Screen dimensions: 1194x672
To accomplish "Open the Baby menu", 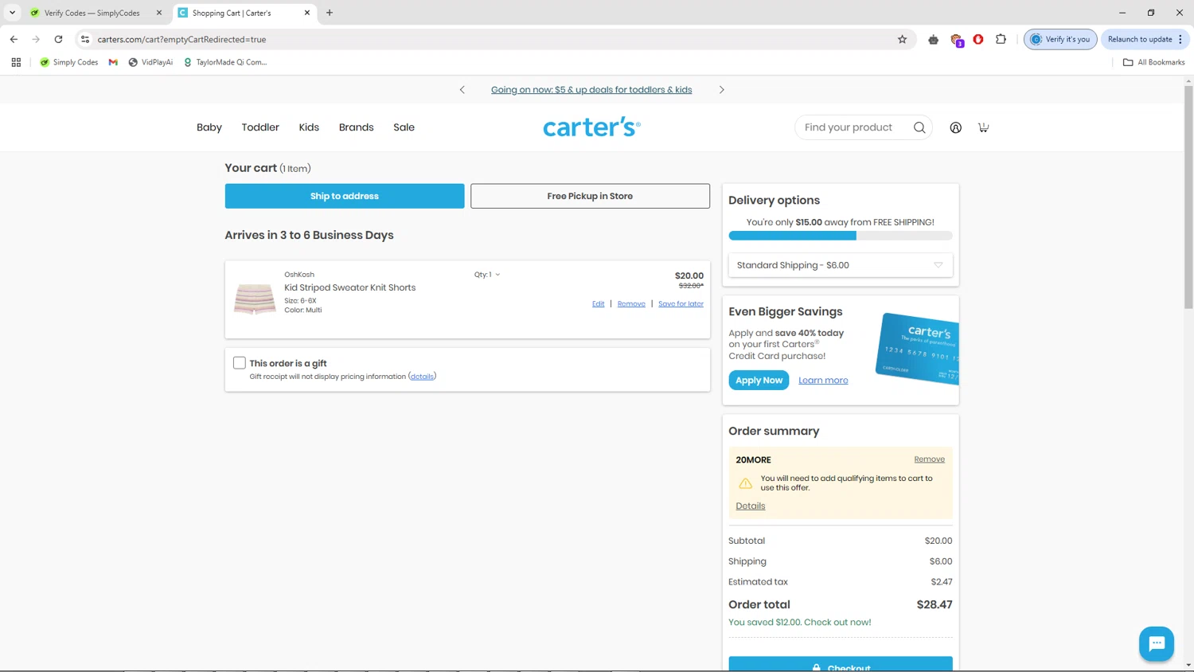I will pos(209,127).
